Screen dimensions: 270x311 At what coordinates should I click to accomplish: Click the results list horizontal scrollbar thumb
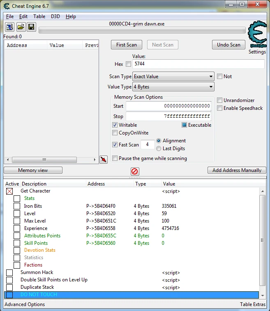44,160
